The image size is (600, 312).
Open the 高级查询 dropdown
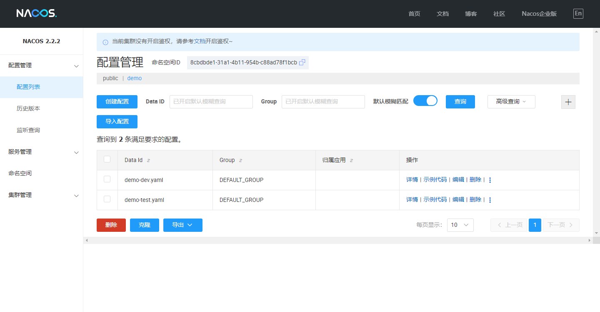[511, 102]
